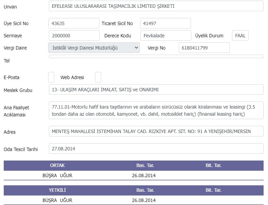Click the ORTAK column header
Image resolution: width=268 pixels, height=205 pixels.
[57, 165]
